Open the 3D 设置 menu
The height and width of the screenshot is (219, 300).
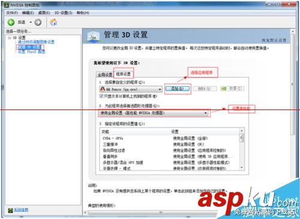click(x=63, y=13)
